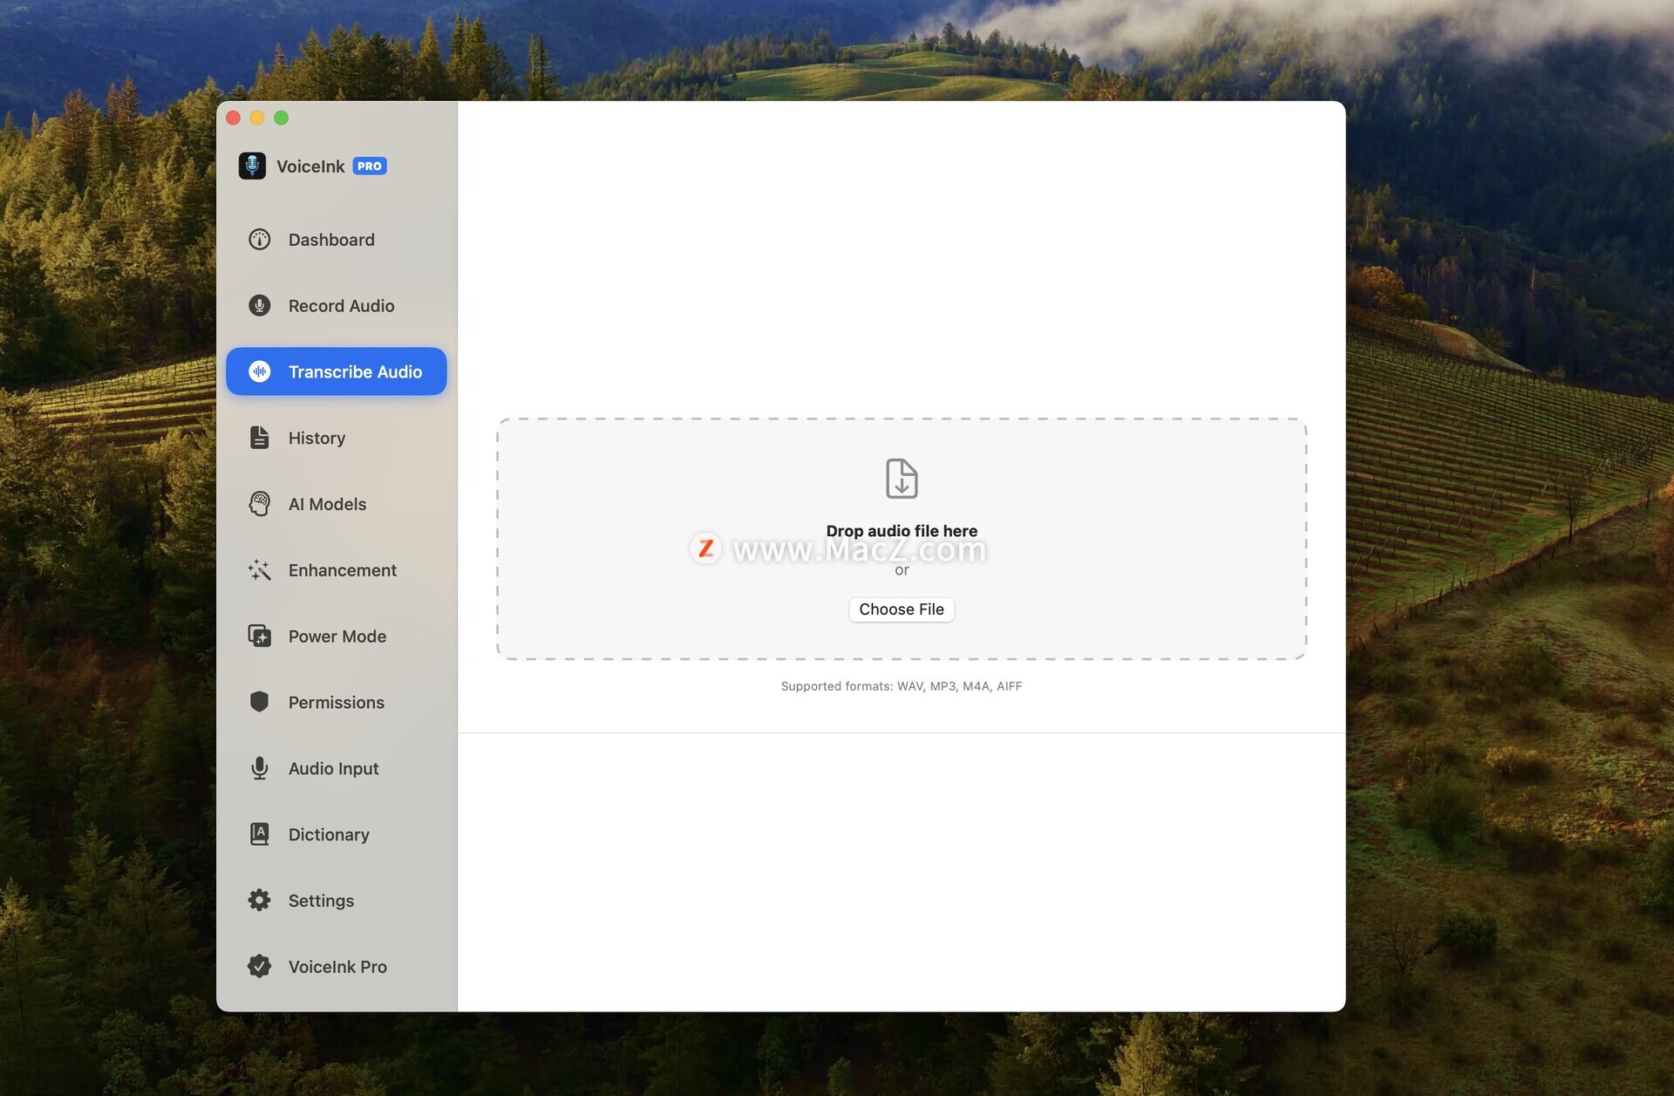Minimize the VoiceInk window
Viewport: 1674px width, 1096px height.
coord(257,118)
